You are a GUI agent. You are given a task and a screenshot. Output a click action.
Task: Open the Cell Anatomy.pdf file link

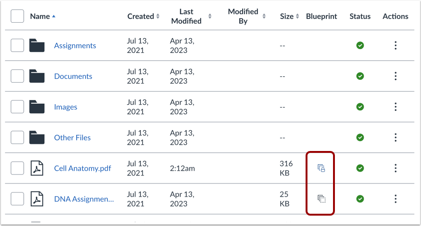click(82, 168)
